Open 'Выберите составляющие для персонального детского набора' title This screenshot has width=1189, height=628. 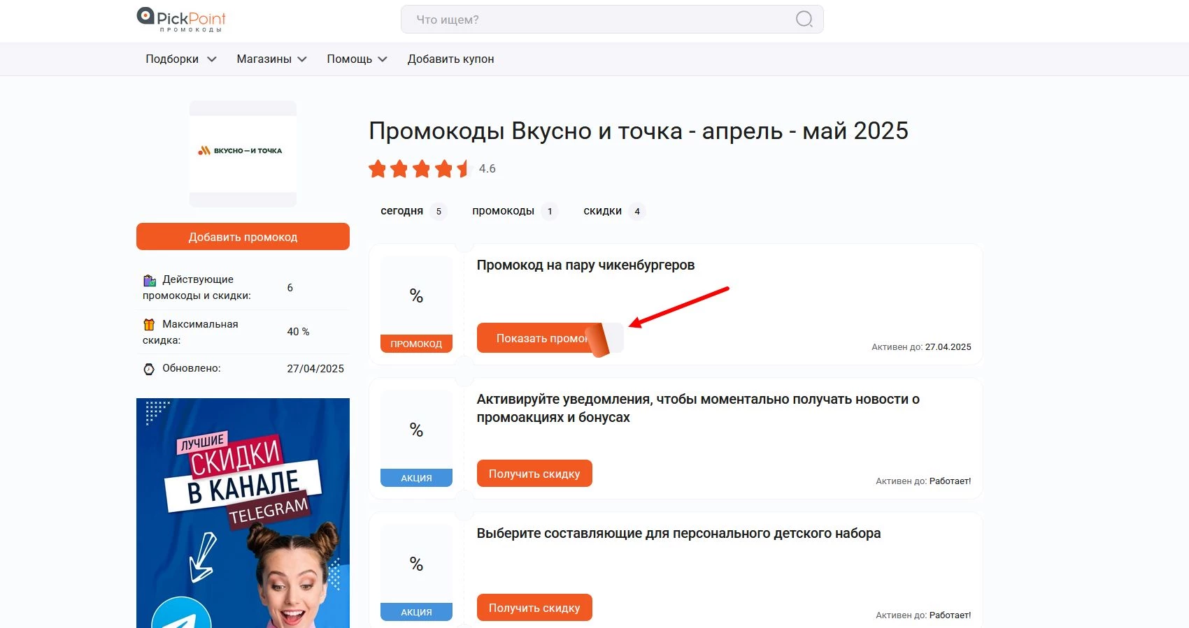tap(678, 533)
